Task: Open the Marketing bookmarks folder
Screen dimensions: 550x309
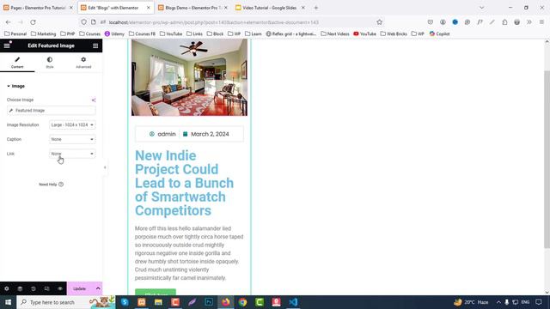Action: click(44, 34)
